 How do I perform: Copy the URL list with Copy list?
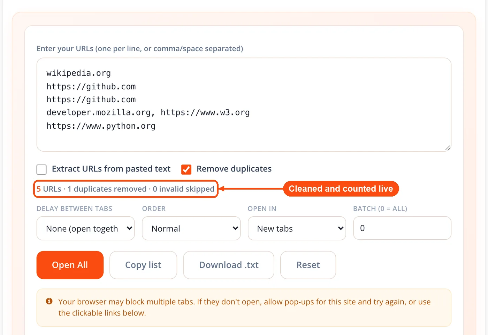(143, 265)
